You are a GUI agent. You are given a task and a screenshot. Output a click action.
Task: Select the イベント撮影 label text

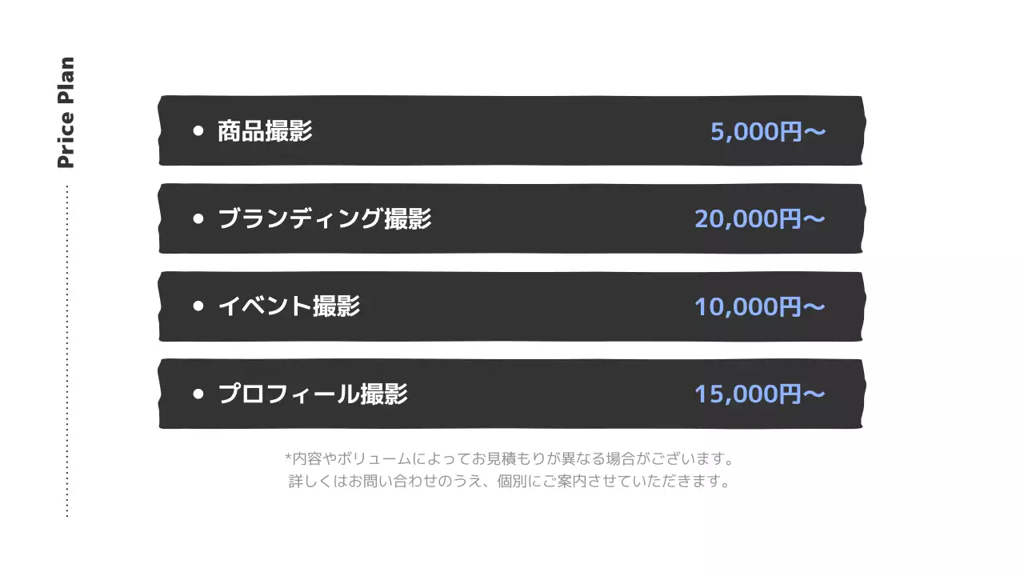coord(289,306)
